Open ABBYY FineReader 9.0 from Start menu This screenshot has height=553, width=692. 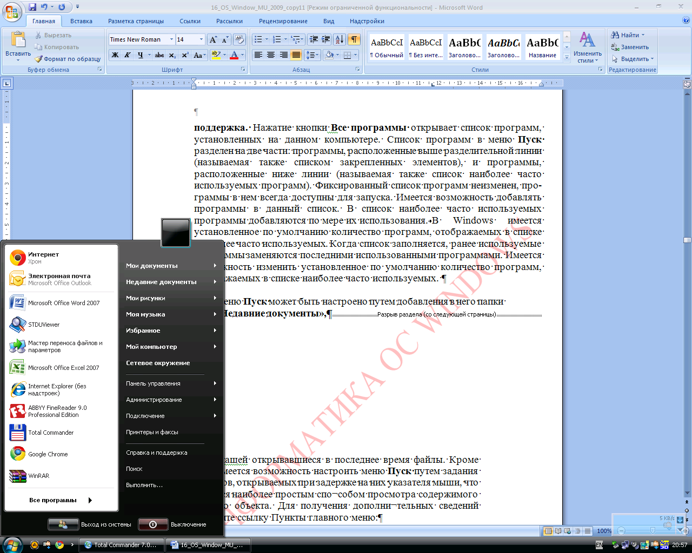tap(62, 411)
